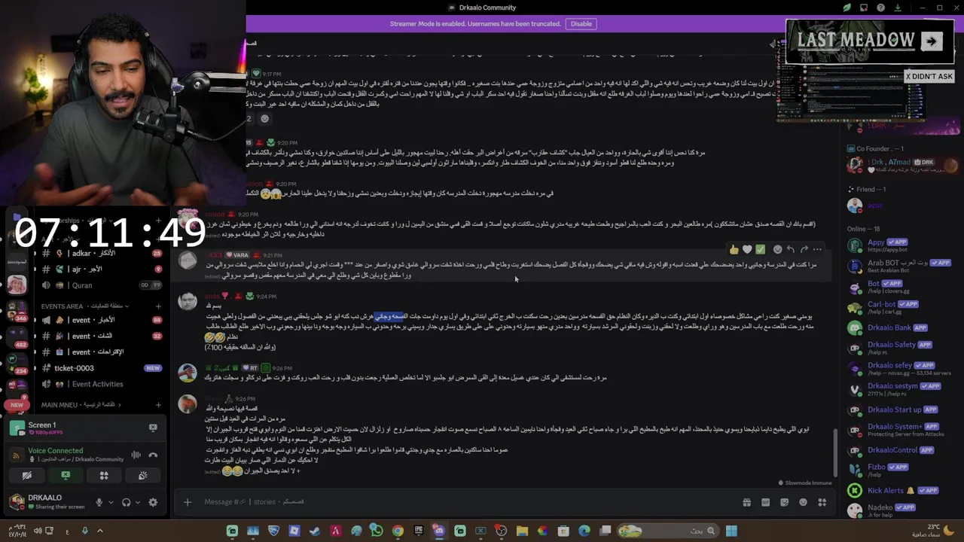964x542 pixels.
Task: Add heart reaction on hovered message
Action: coord(747,249)
